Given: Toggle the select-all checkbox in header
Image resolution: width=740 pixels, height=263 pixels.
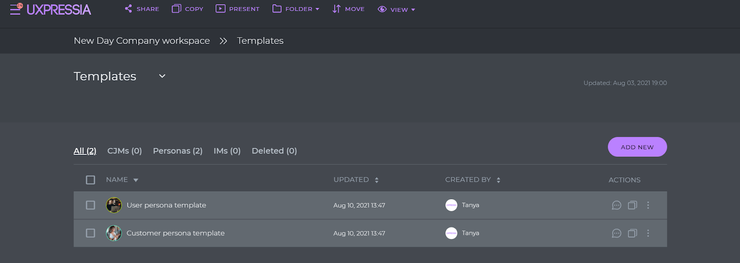Looking at the screenshot, I should click(x=91, y=180).
